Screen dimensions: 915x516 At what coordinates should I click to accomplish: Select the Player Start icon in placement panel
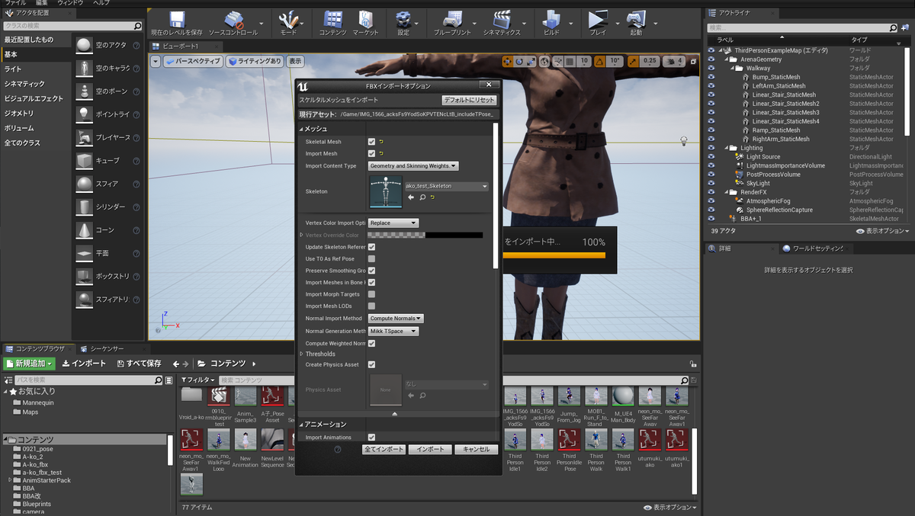click(x=84, y=137)
